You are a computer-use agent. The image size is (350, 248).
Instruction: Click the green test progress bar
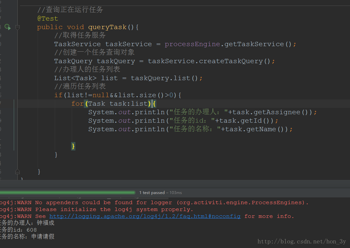click(68, 192)
